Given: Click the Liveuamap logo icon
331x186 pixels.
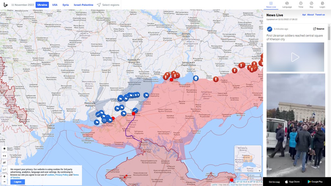Looking at the screenshot, I should (6, 5).
